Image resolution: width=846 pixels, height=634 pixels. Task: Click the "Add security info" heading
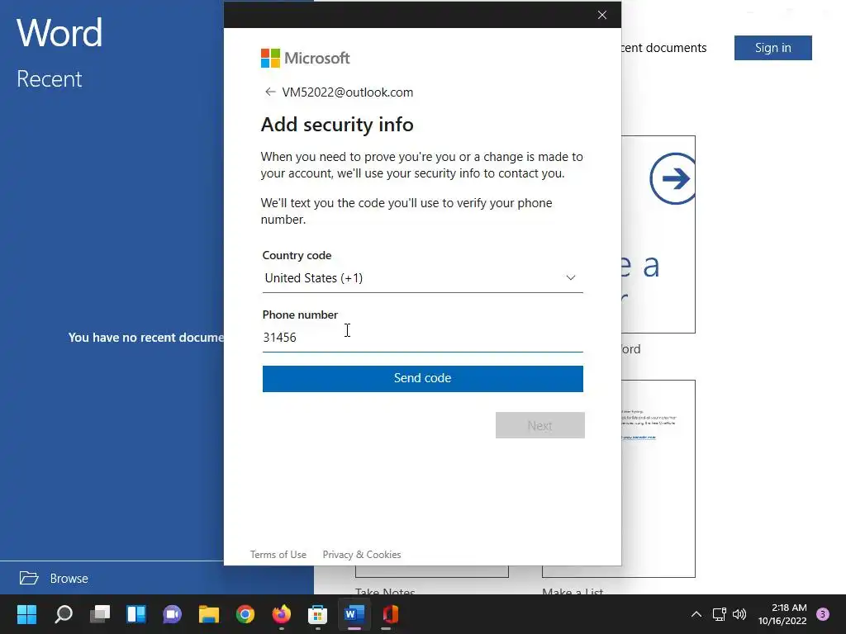click(x=337, y=125)
